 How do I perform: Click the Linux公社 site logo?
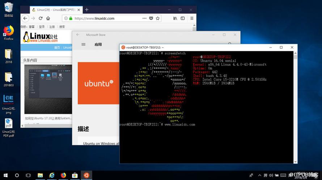tap(40, 37)
